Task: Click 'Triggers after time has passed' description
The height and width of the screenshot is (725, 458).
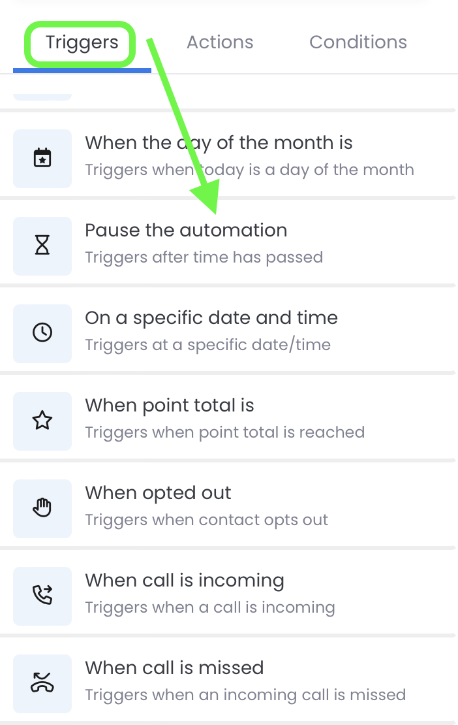Action: point(204,257)
